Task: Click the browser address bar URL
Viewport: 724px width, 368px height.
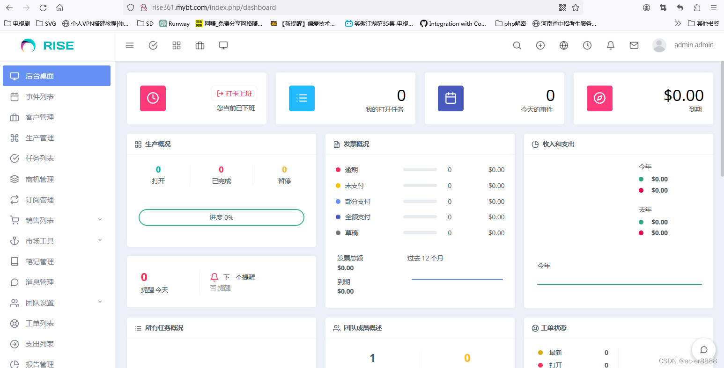Action: (x=214, y=7)
